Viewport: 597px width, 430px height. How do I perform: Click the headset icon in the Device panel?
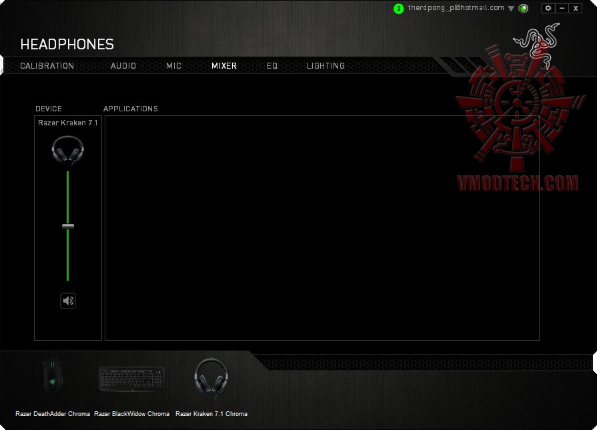tap(68, 150)
